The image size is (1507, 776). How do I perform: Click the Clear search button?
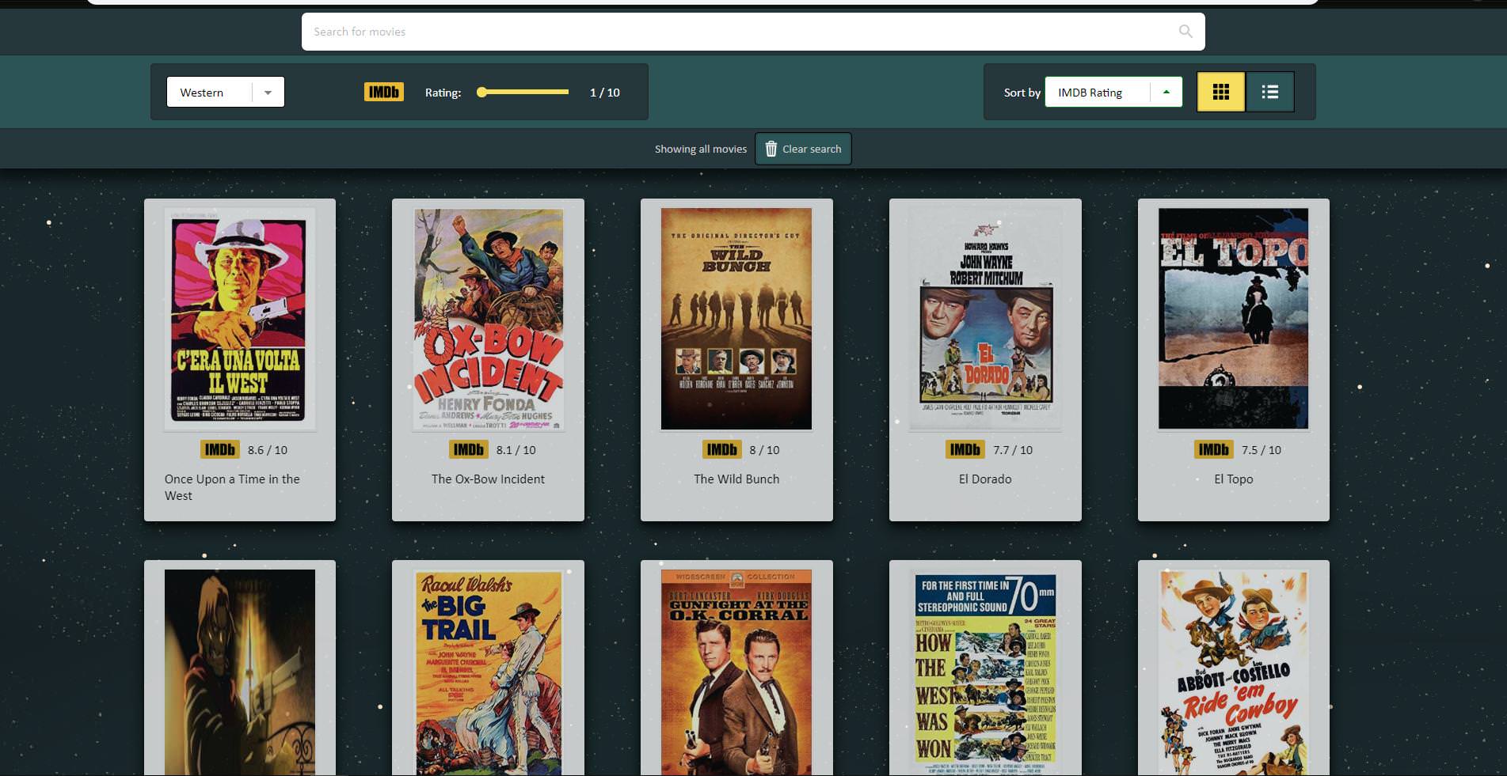tap(803, 149)
